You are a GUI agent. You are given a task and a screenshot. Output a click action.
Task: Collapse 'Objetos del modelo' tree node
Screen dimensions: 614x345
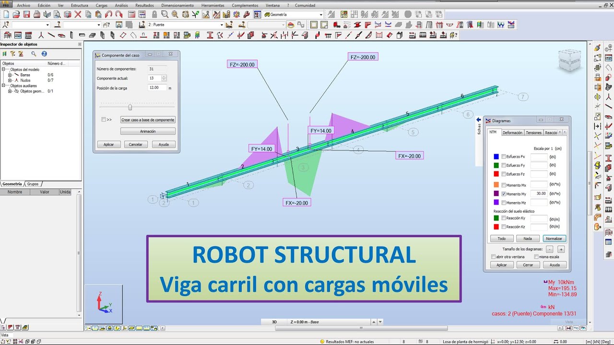click(x=3, y=69)
